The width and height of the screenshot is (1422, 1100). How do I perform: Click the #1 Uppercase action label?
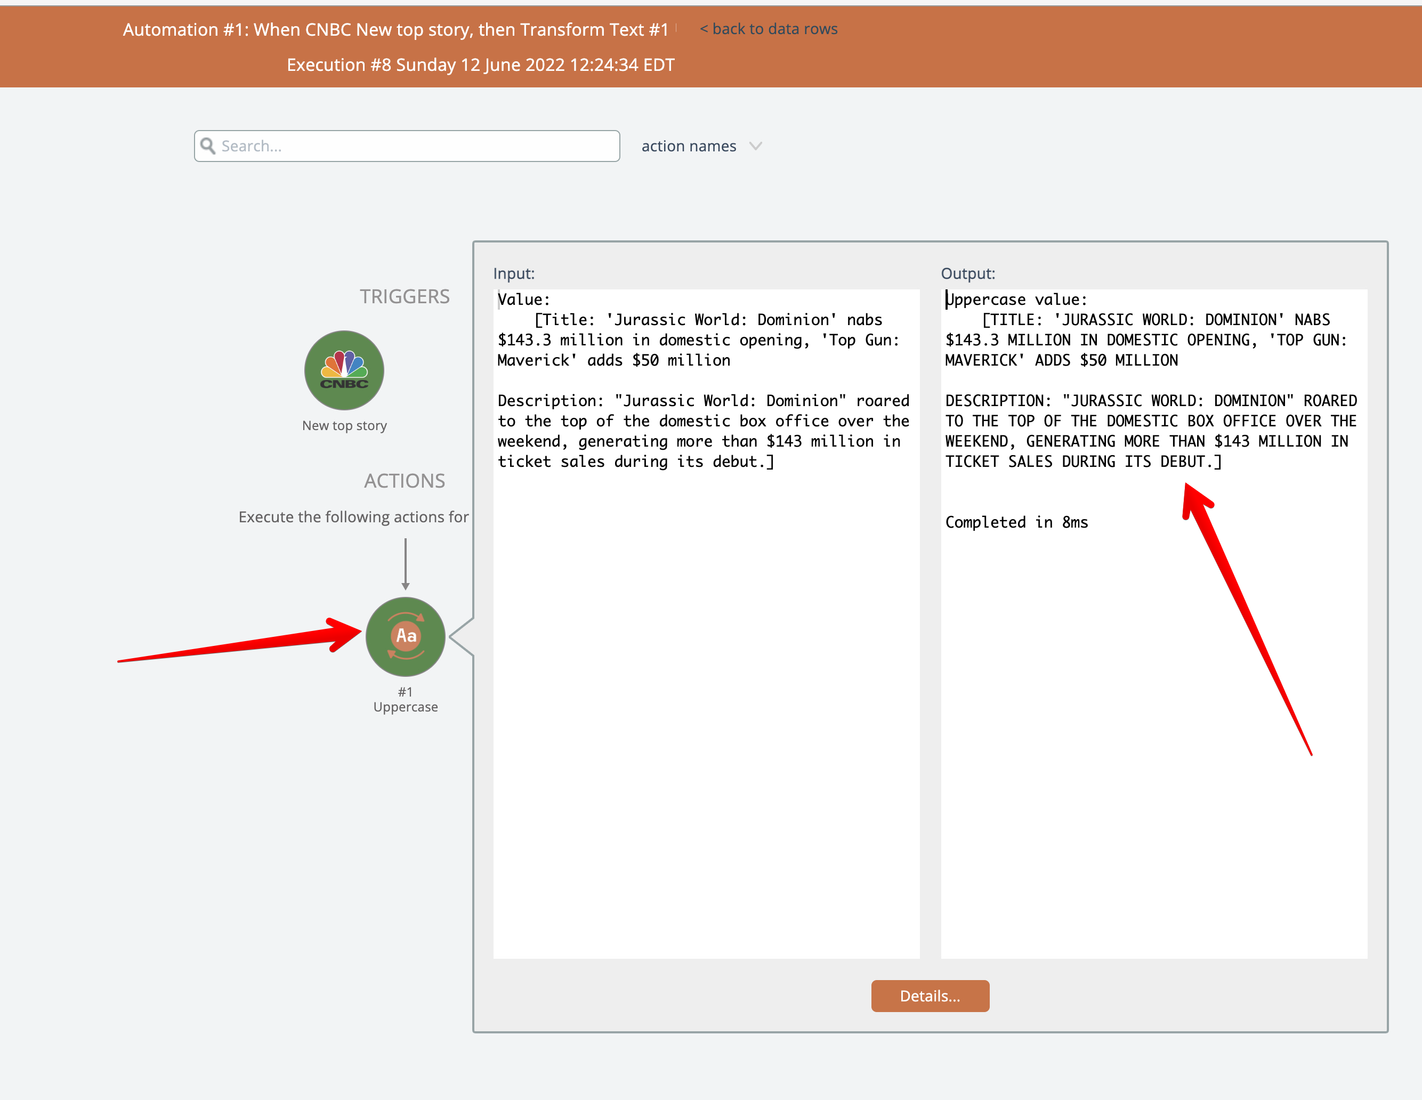405,700
